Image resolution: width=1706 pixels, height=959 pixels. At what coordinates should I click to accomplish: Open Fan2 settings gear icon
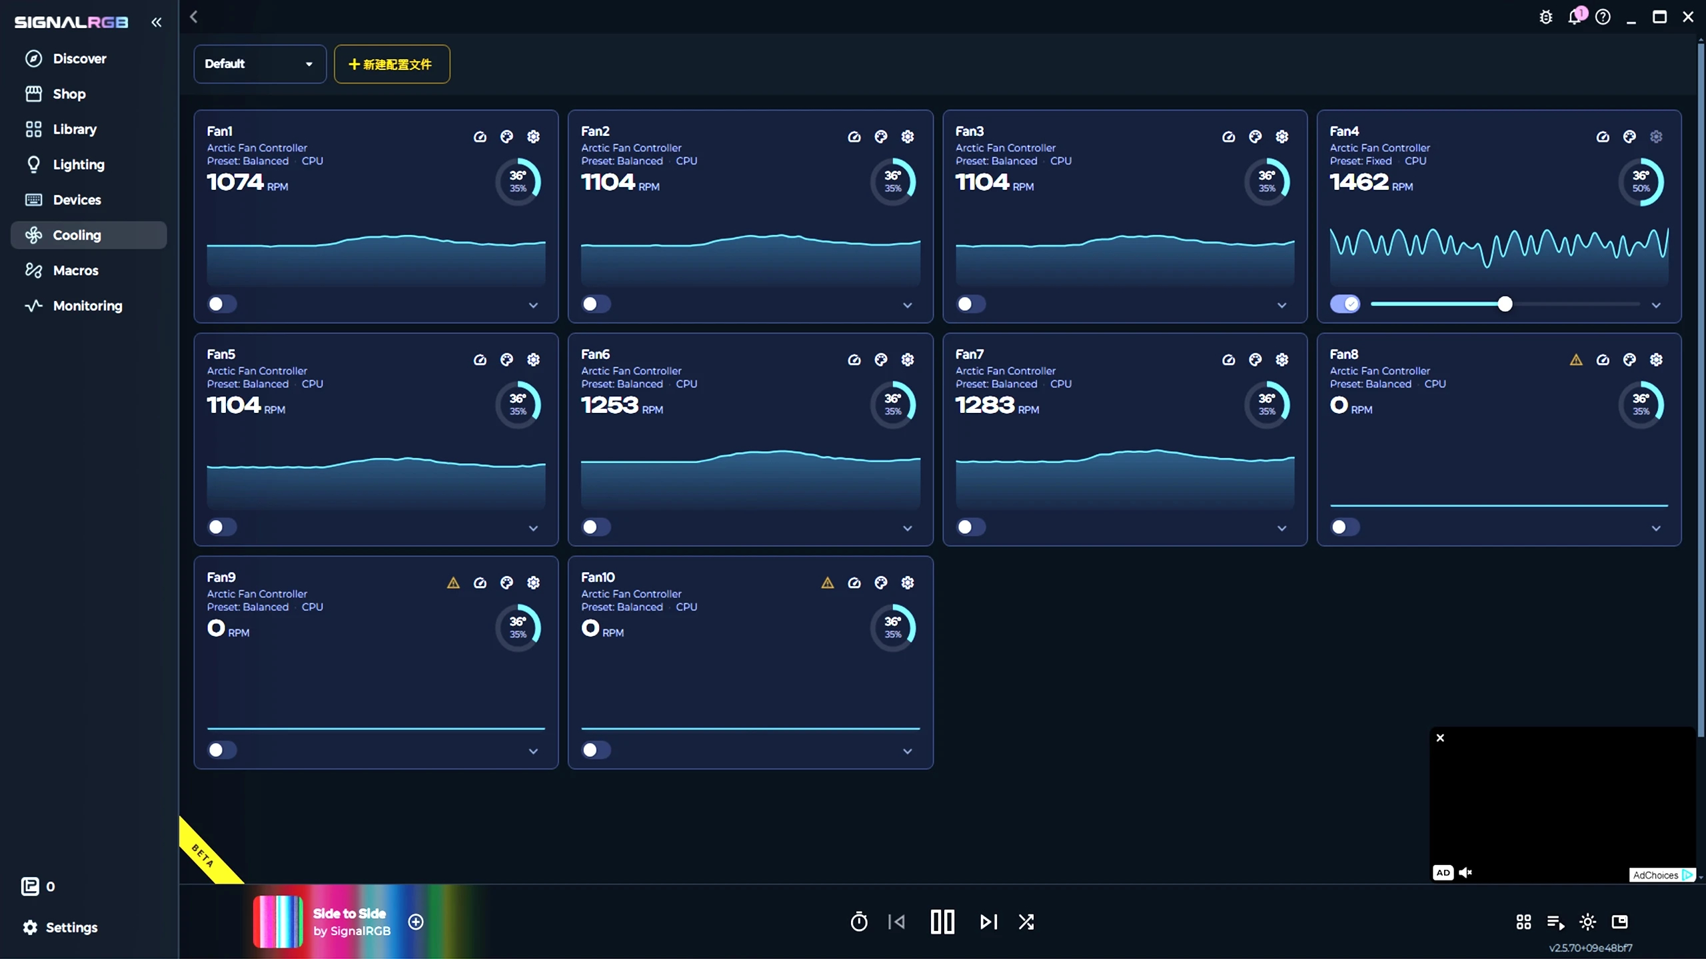pos(908,137)
